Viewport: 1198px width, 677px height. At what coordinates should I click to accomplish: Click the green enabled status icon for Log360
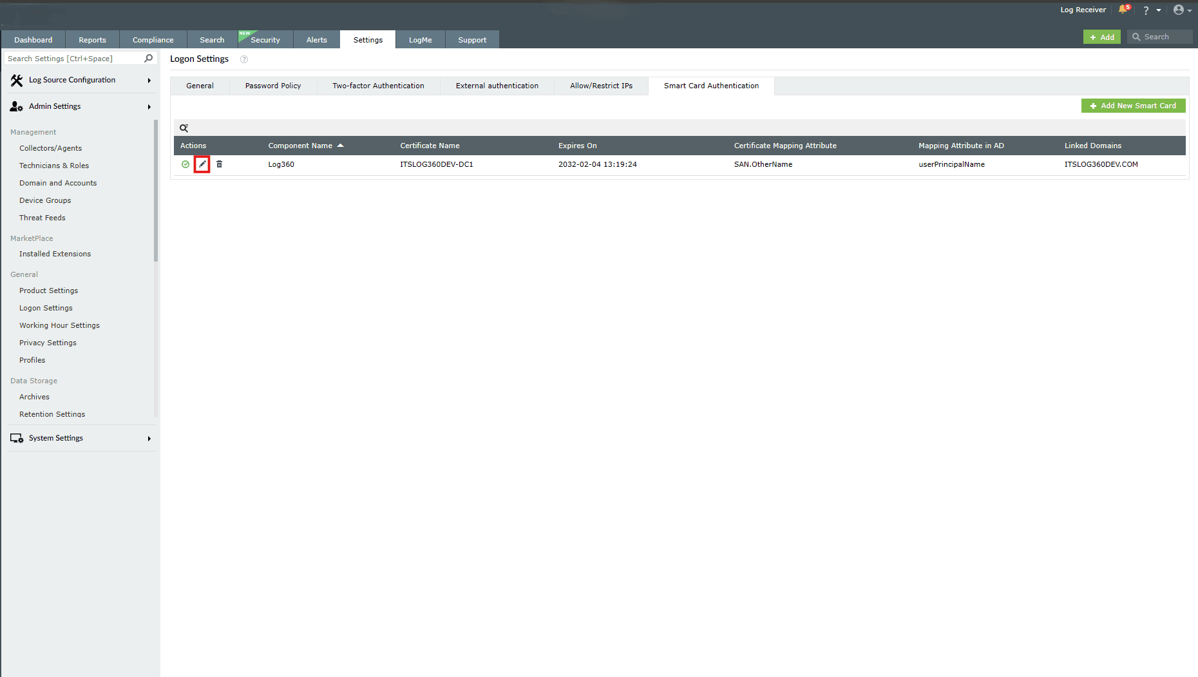pos(185,164)
